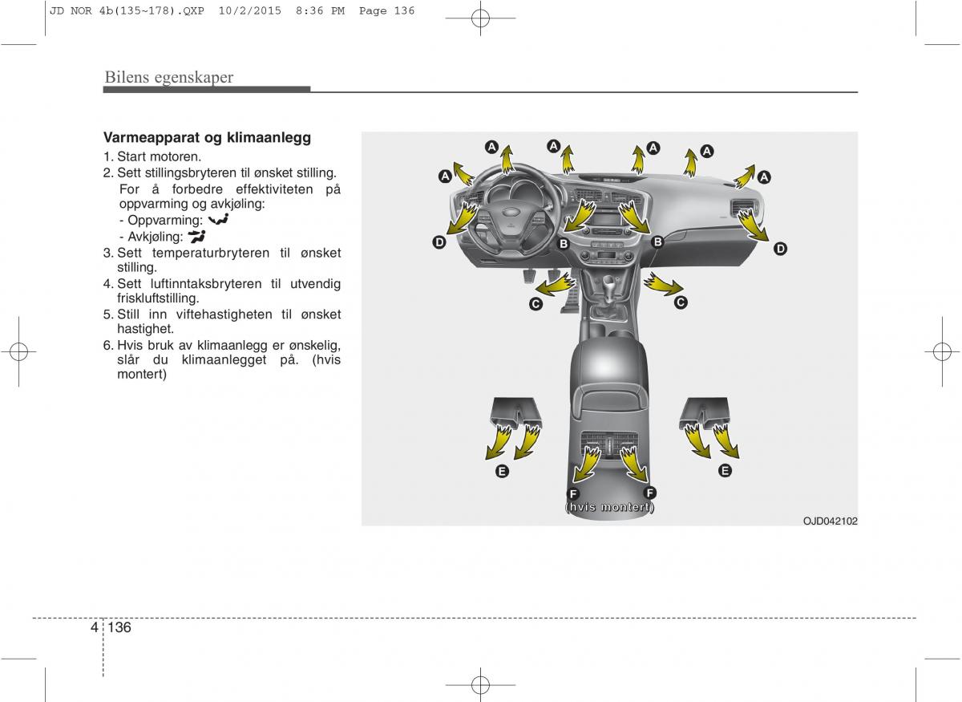The image size is (962, 702).
Task: Click the C label on passenger footwell side
Action: click(x=680, y=302)
